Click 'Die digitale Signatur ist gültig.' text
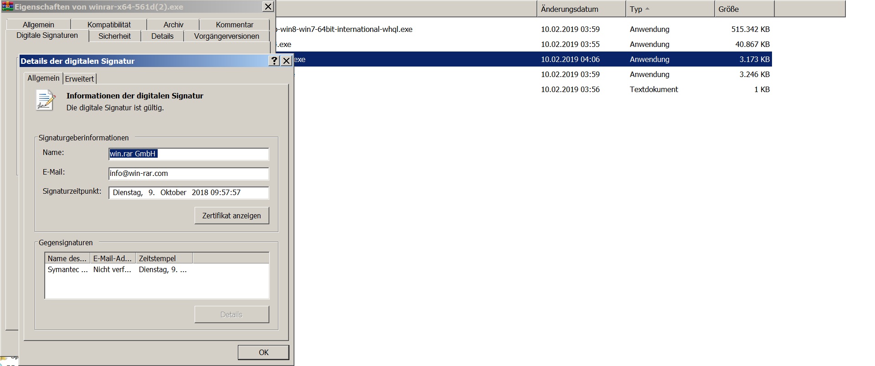The width and height of the screenshot is (875, 366). point(115,108)
